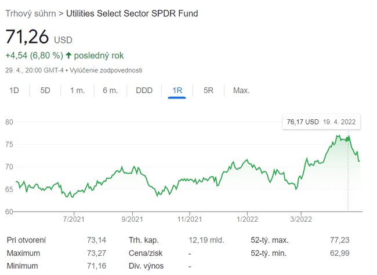Click the chart marker dot at 19. 4. 2022
This screenshot has width=377, height=275.
tap(348, 138)
